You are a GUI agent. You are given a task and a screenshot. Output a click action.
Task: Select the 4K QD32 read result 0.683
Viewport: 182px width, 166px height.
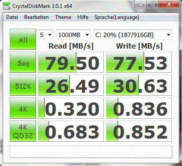coord(71,131)
